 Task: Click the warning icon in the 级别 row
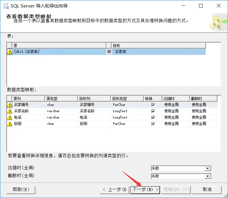coord(10,124)
